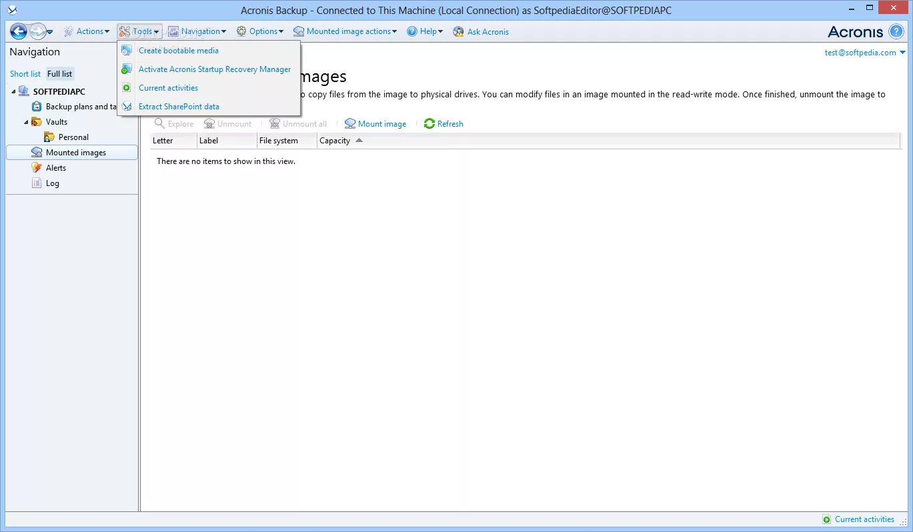Go back with the blue back arrow
The width and height of the screenshot is (913, 532).
point(18,31)
